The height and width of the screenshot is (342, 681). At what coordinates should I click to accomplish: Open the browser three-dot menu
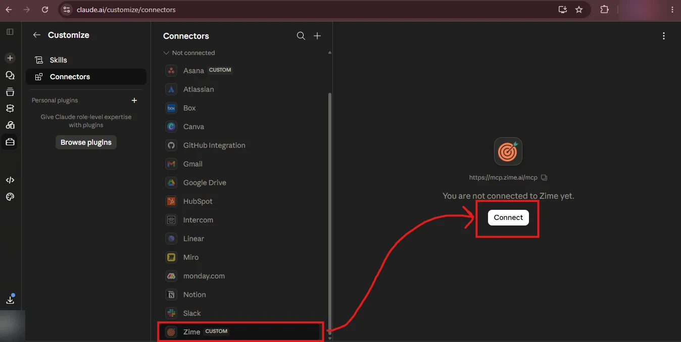[x=671, y=10]
